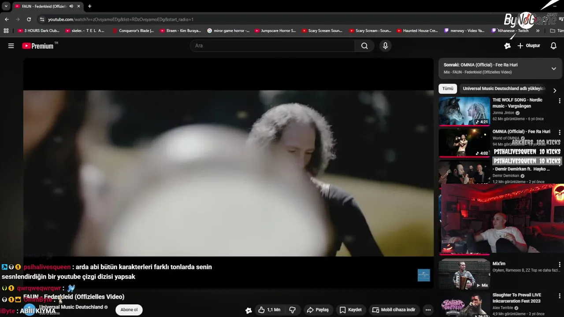Open the YouTube hamburger guide menu
This screenshot has height=317, width=564.
[11, 46]
